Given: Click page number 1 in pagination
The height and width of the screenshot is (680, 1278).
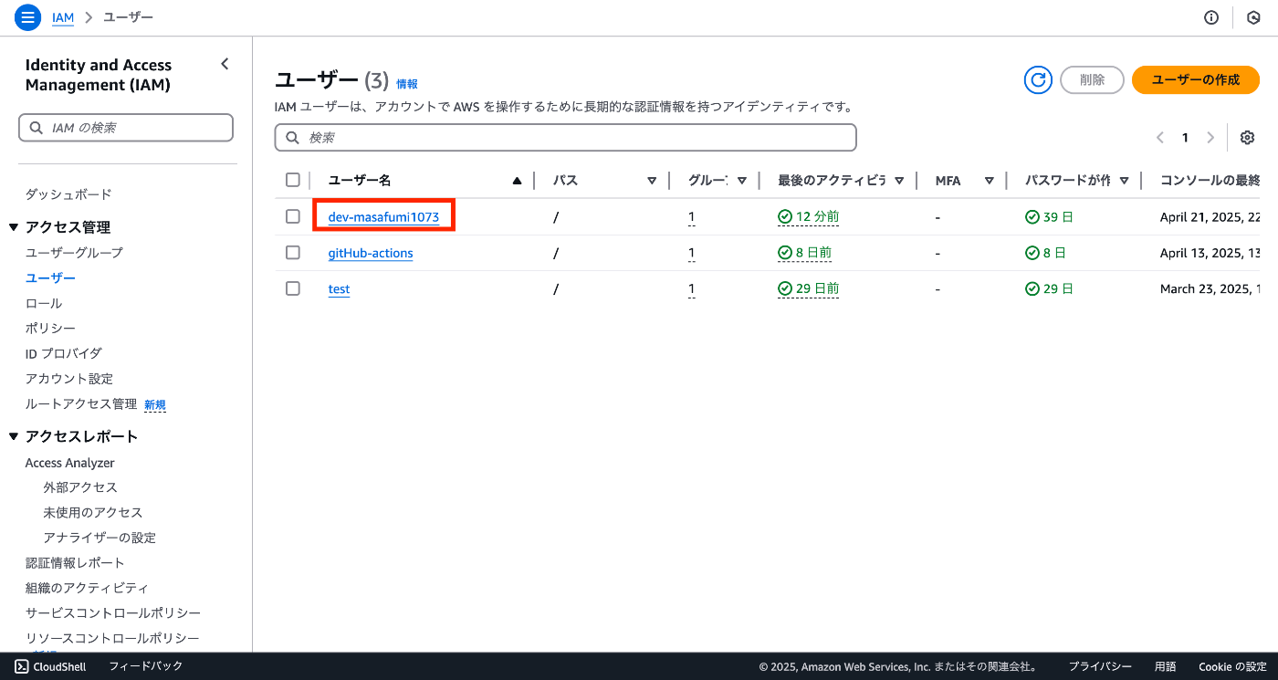Looking at the screenshot, I should (x=1185, y=138).
